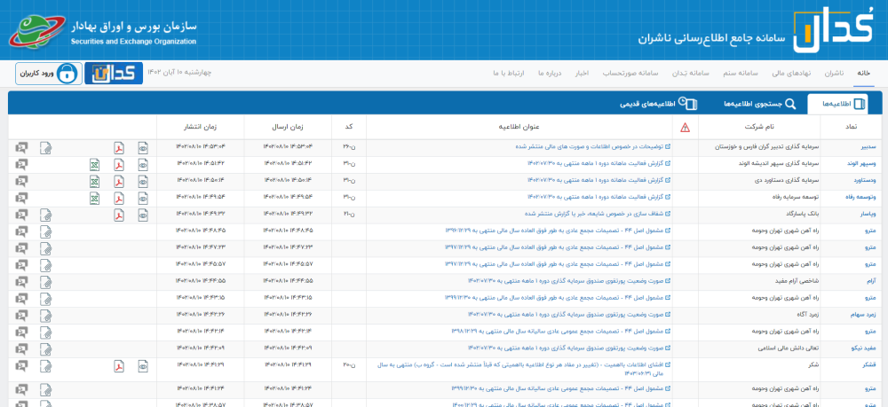View document eye icon for ودستاورد row
The height and width of the screenshot is (407, 888).
pyautogui.click(x=143, y=182)
